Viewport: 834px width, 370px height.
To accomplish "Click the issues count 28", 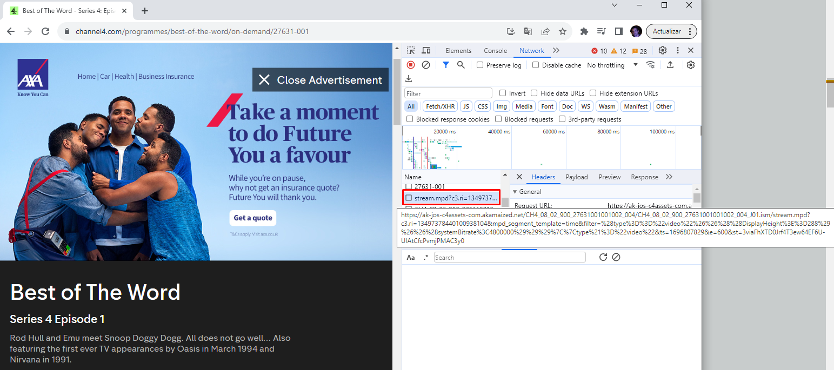I will tap(639, 51).
